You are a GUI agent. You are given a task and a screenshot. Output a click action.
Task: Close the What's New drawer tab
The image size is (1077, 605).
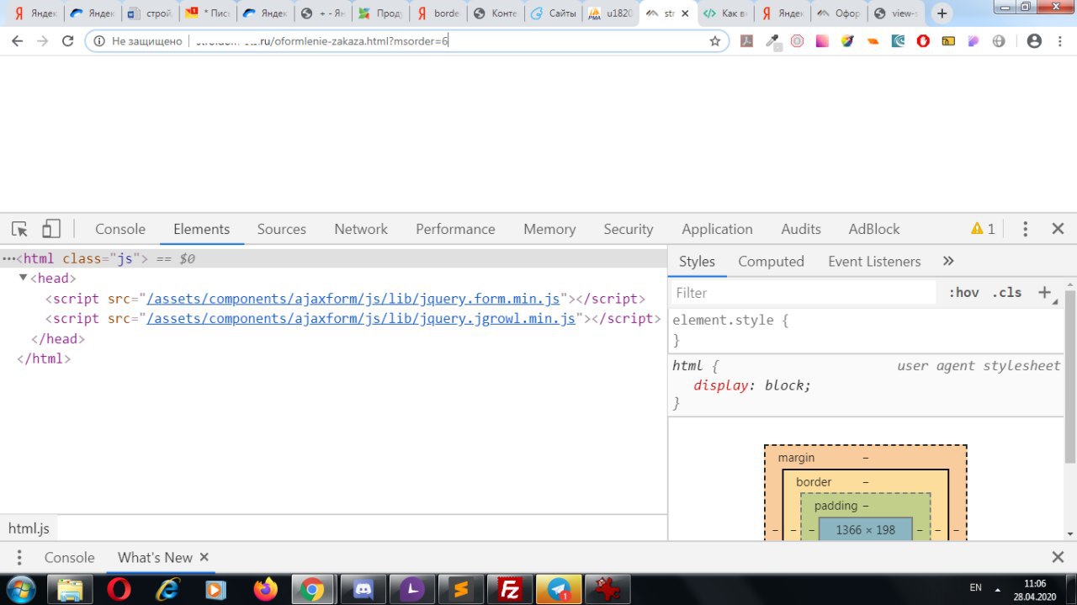[x=204, y=557]
